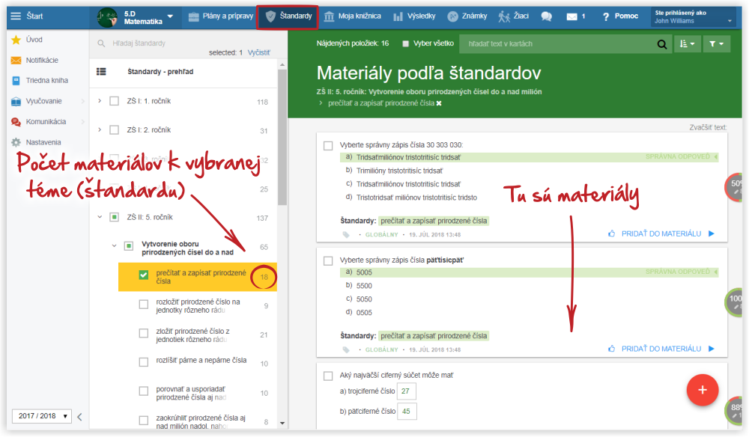749x437 pixels.
Task: Collapse the ZŠ II: 5. ročník tree node
Action: click(x=100, y=217)
